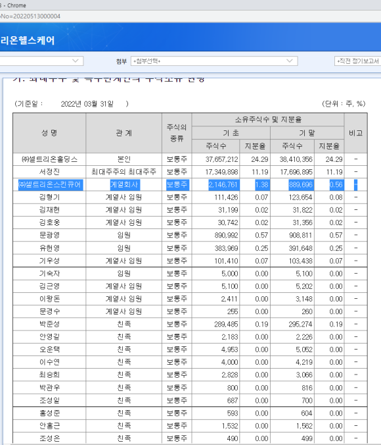The height and width of the screenshot is (445, 381).
Task: Click the 890,992 share count cell
Action: [216, 235]
